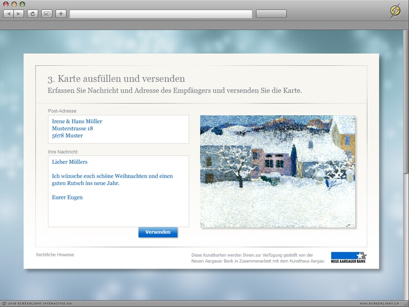Image resolution: width=409 pixels, height=307 pixels.
Task: Click the lightning bolt logo icon
Action: coord(395,11)
